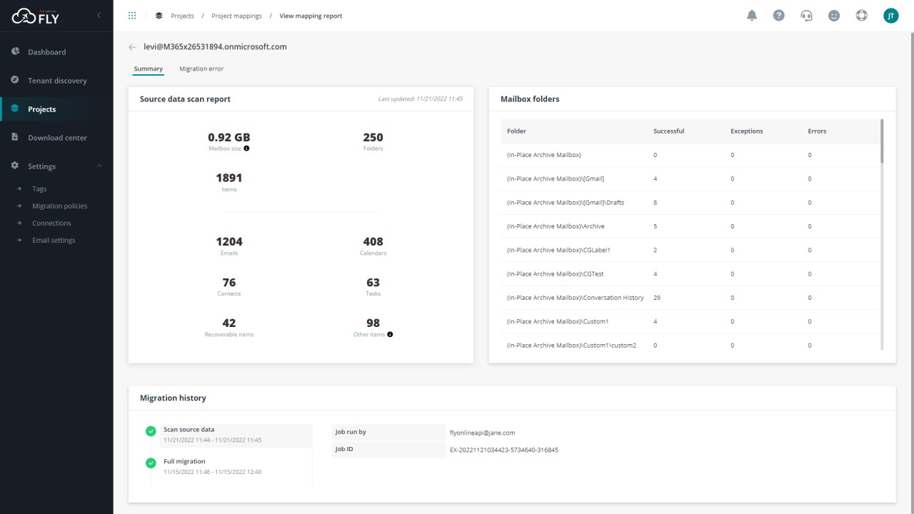914x514 pixels.
Task: Click the 1204 Emails value
Action: tap(228, 242)
